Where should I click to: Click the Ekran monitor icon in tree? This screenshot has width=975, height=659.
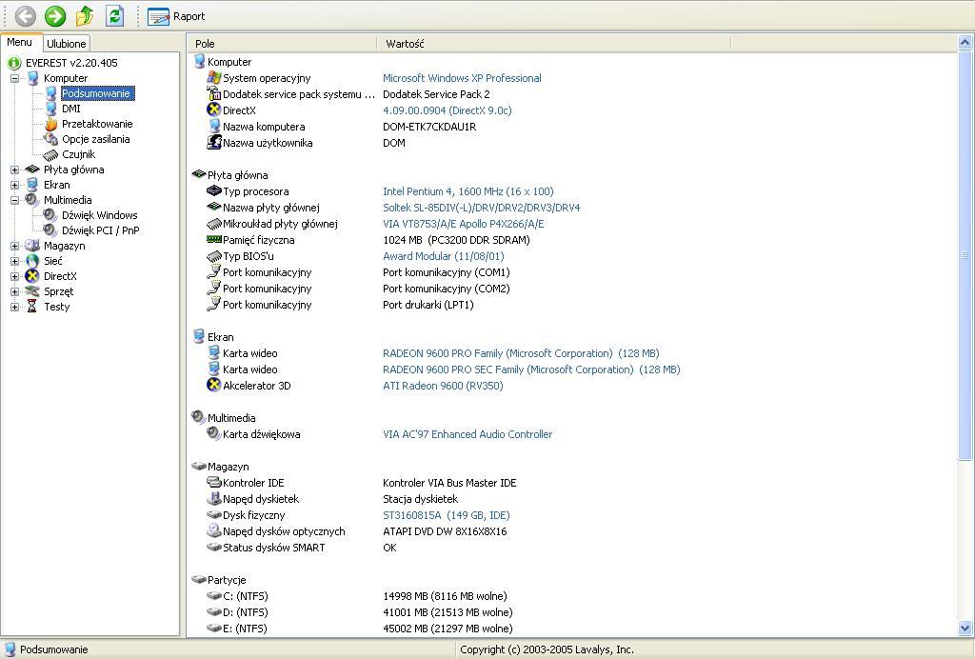(x=32, y=185)
